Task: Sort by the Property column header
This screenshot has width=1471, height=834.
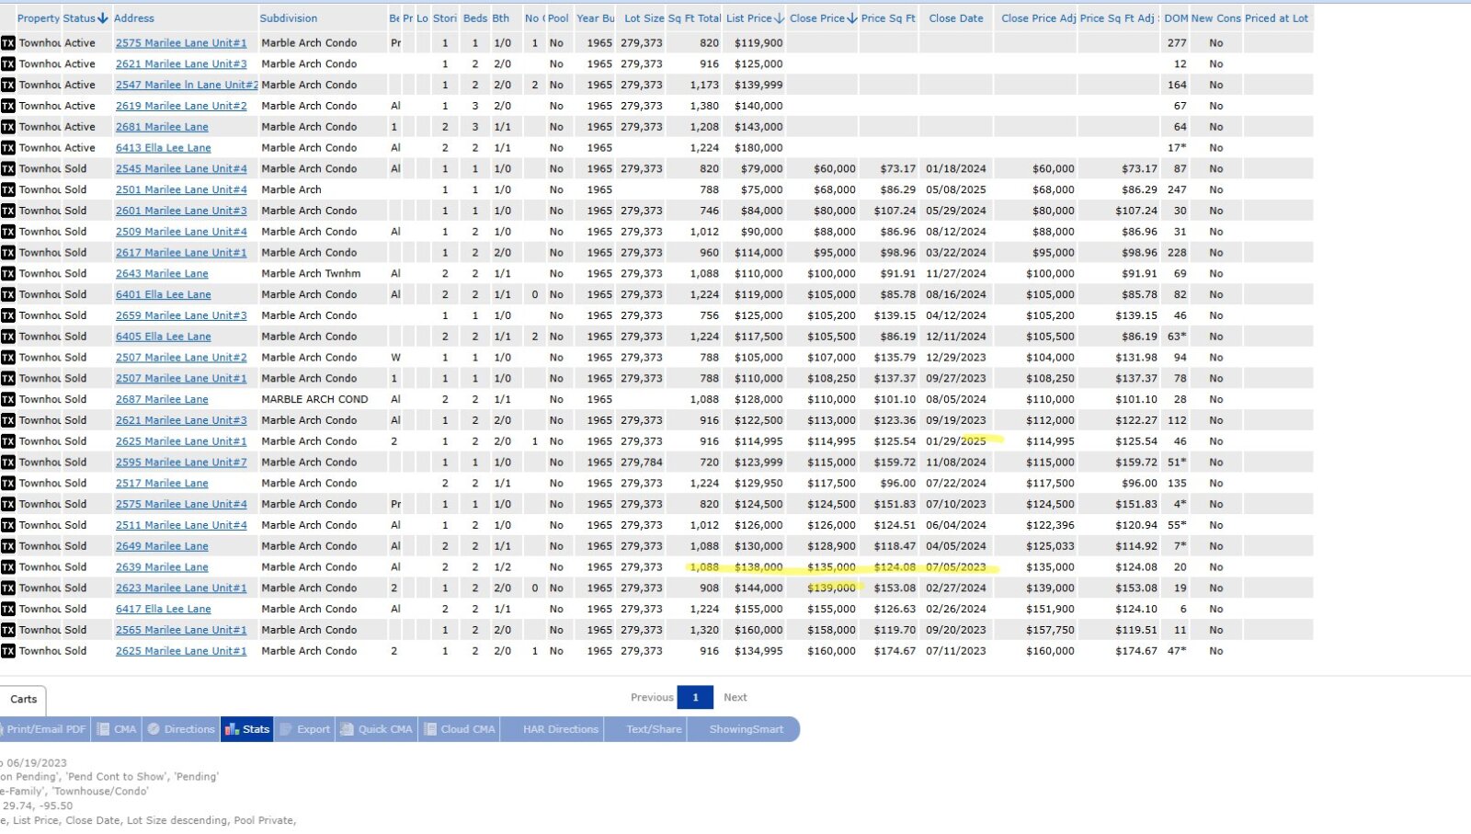Action: coord(39,18)
